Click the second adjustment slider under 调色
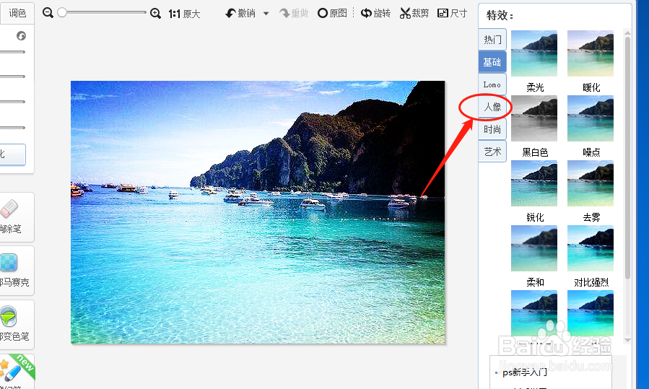 point(12,77)
